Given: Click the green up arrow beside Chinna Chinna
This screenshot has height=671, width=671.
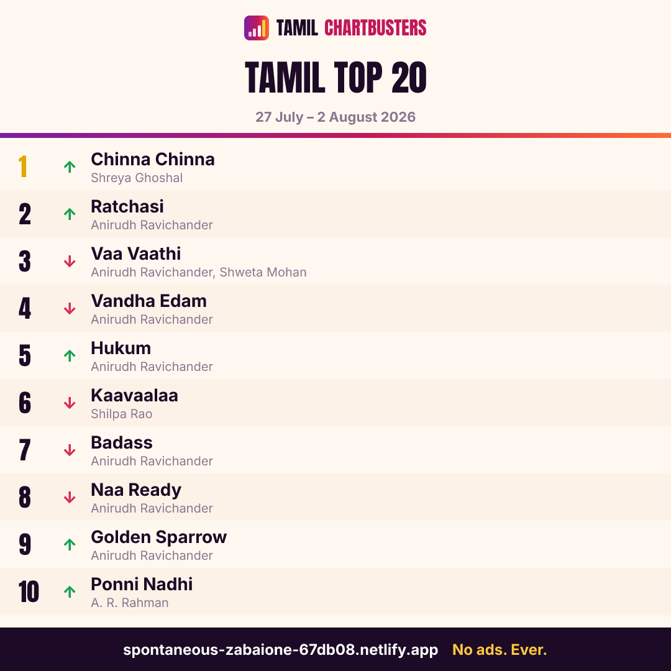Looking at the screenshot, I should 70,167.
